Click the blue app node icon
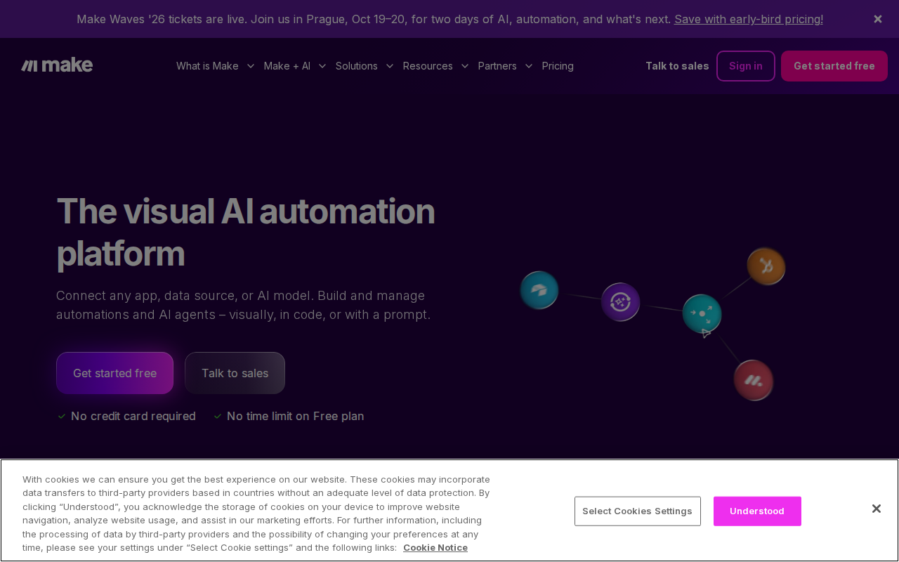 coord(539,290)
